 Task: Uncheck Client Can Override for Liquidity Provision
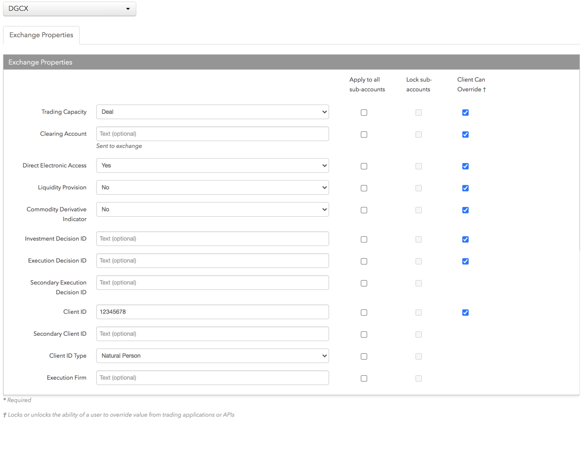[x=465, y=188]
